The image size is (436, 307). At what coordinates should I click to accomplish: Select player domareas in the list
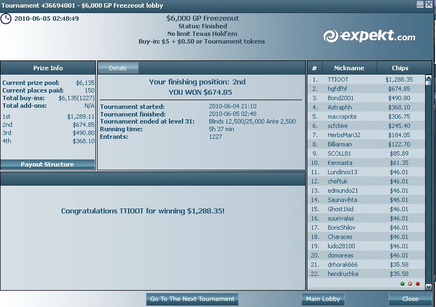tap(366, 255)
